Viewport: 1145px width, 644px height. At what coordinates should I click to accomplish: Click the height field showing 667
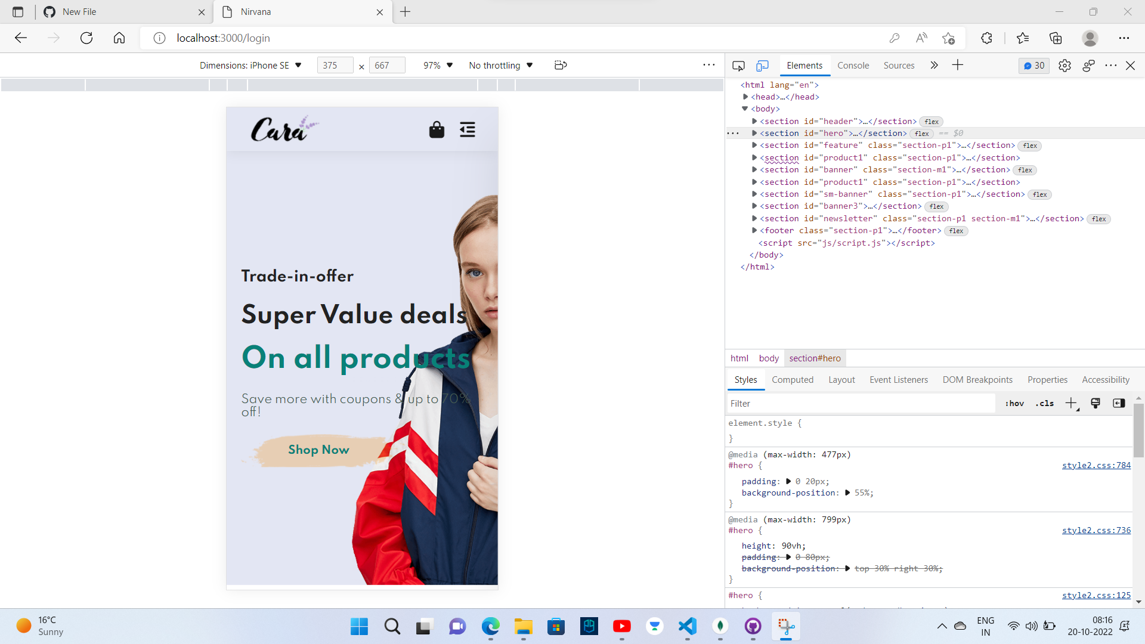click(387, 66)
